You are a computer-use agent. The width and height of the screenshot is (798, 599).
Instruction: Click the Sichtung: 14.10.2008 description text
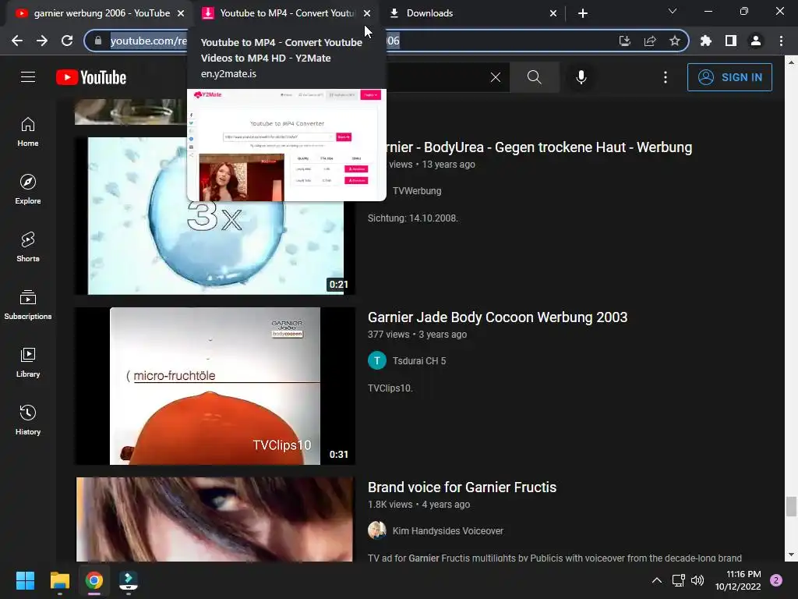pos(413,218)
